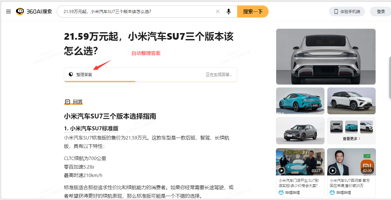Click the line 零百加速5.28s
This screenshot has height=200, width=391.
click(x=79, y=167)
